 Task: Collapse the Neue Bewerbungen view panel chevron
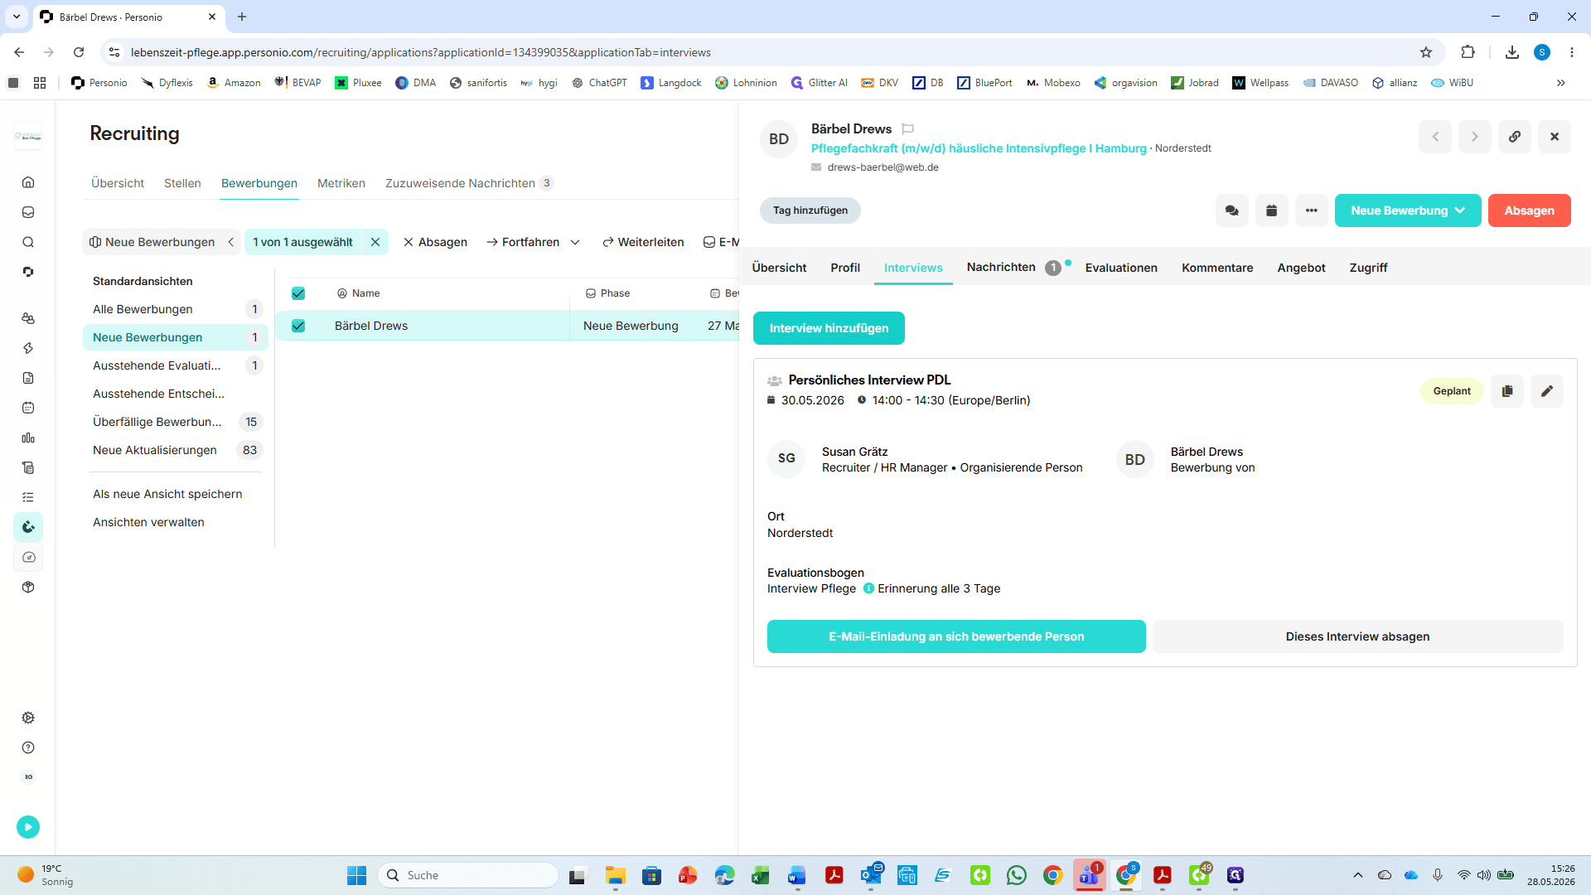[x=231, y=242]
